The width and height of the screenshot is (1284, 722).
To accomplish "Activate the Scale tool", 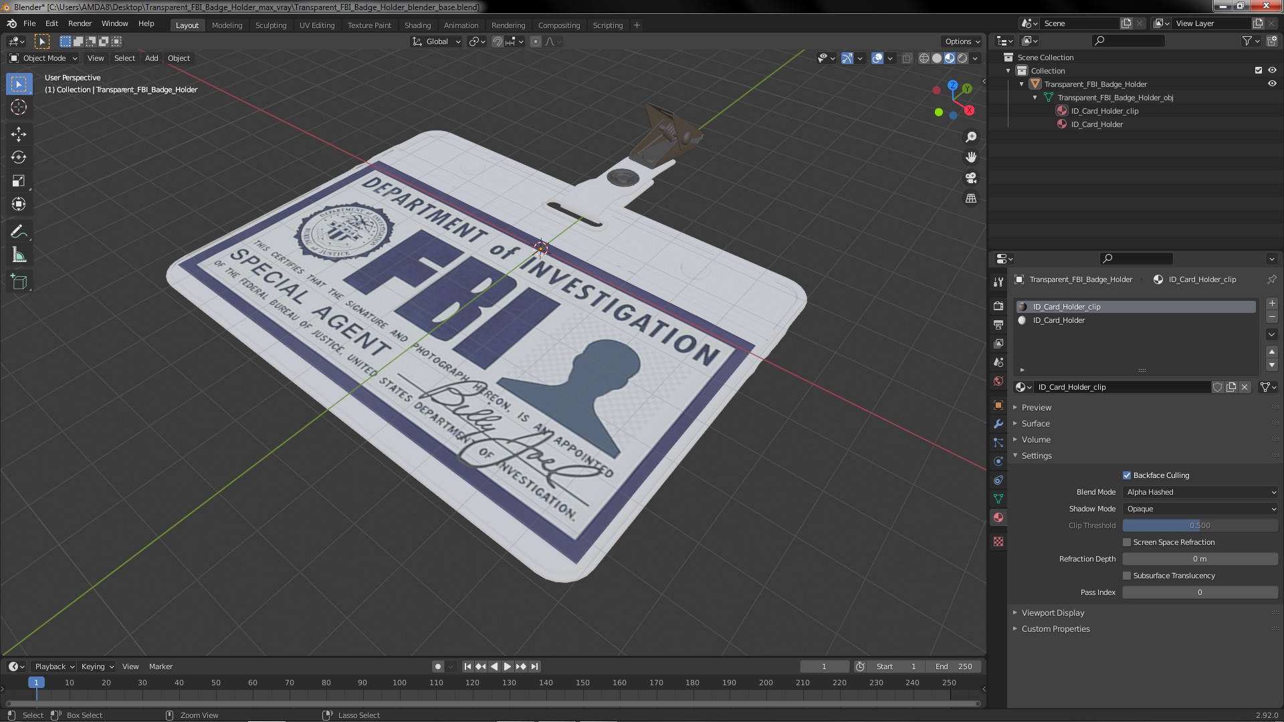I will click(19, 181).
